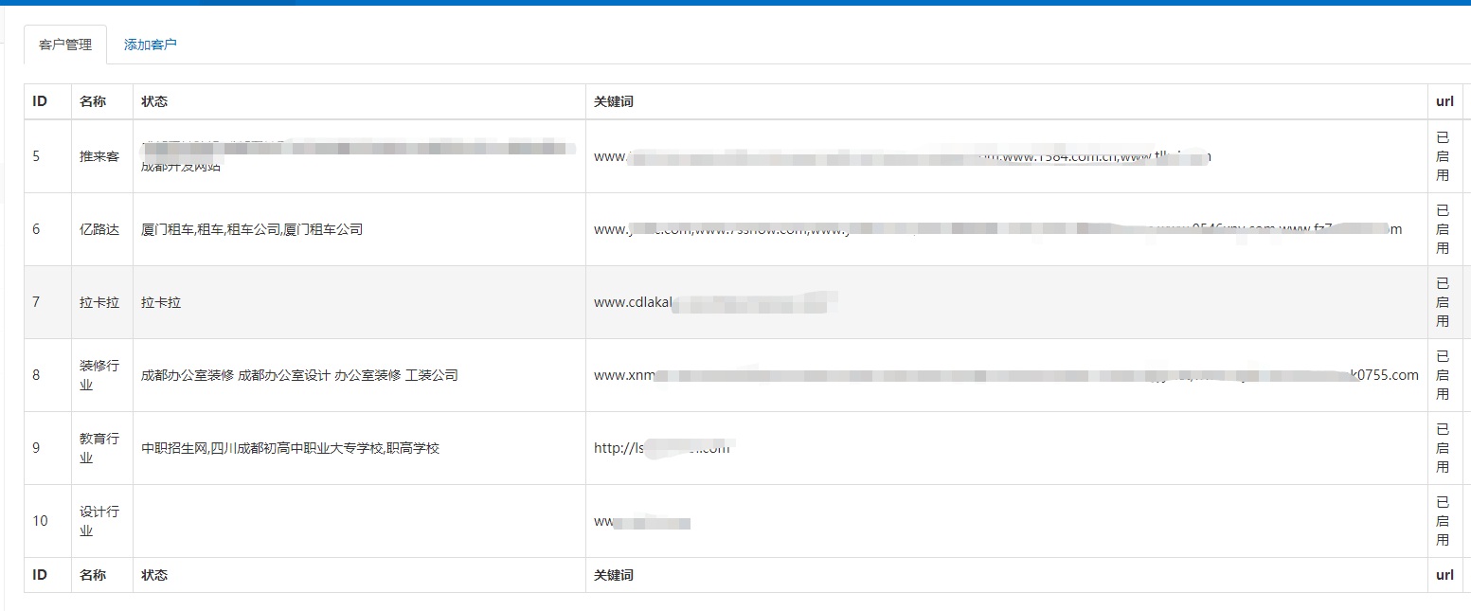
Task: Toggle 已启用 status for 推来客
Action: [1444, 155]
